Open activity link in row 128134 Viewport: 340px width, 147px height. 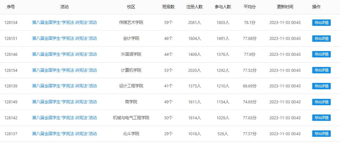(64, 23)
